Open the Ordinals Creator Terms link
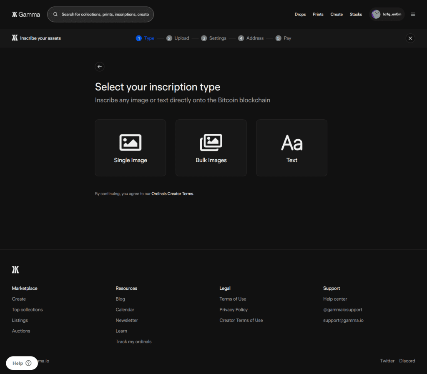 point(172,194)
